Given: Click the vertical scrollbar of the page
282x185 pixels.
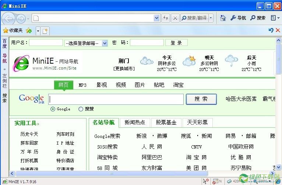Looking at the screenshot, I should 279,110.
